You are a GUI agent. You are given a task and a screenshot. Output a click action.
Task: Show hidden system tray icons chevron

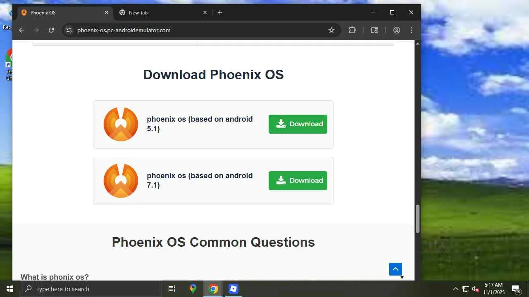point(456,289)
